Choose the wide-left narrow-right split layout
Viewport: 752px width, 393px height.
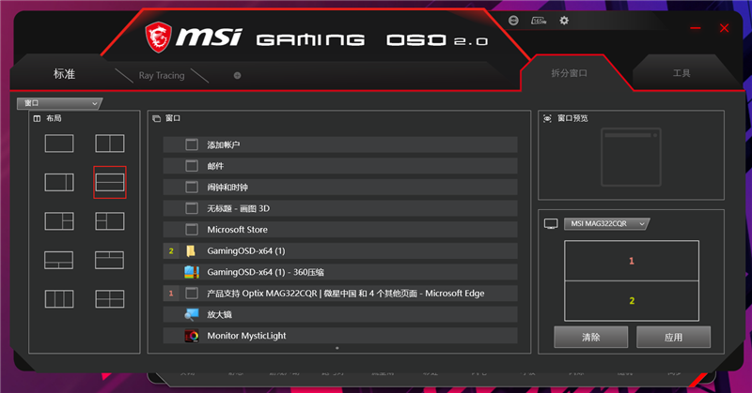[x=59, y=182]
